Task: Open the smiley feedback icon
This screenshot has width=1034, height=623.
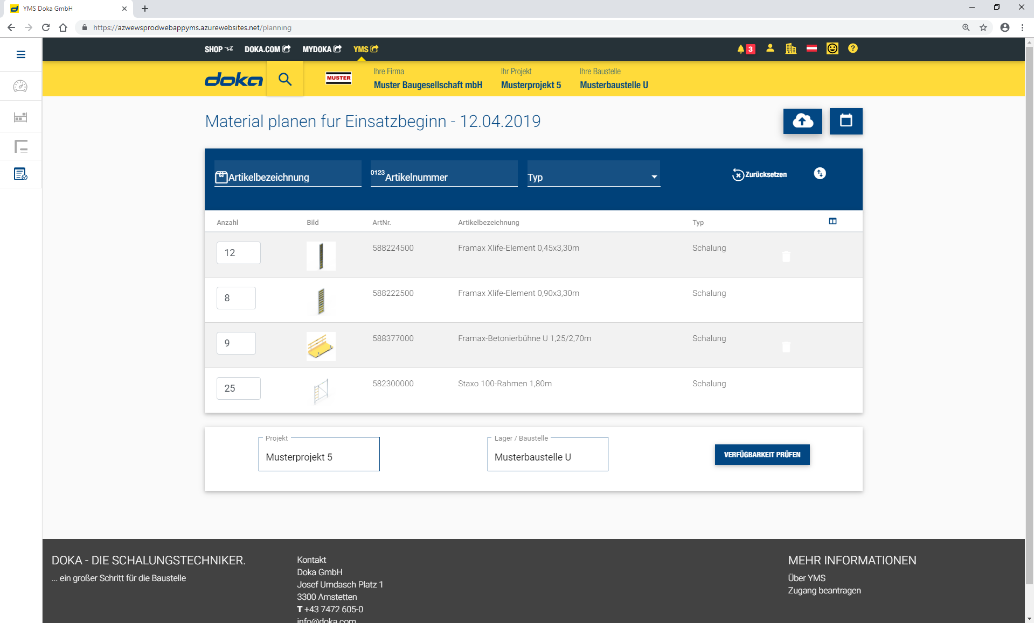Action: pyautogui.click(x=832, y=48)
